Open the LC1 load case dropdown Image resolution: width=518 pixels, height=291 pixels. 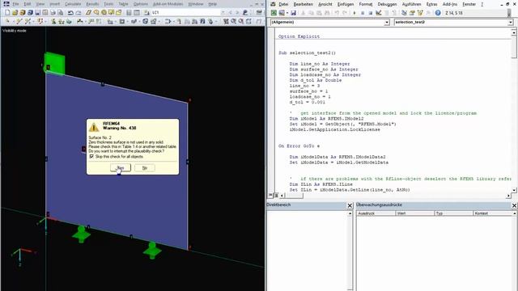coord(223,13)
